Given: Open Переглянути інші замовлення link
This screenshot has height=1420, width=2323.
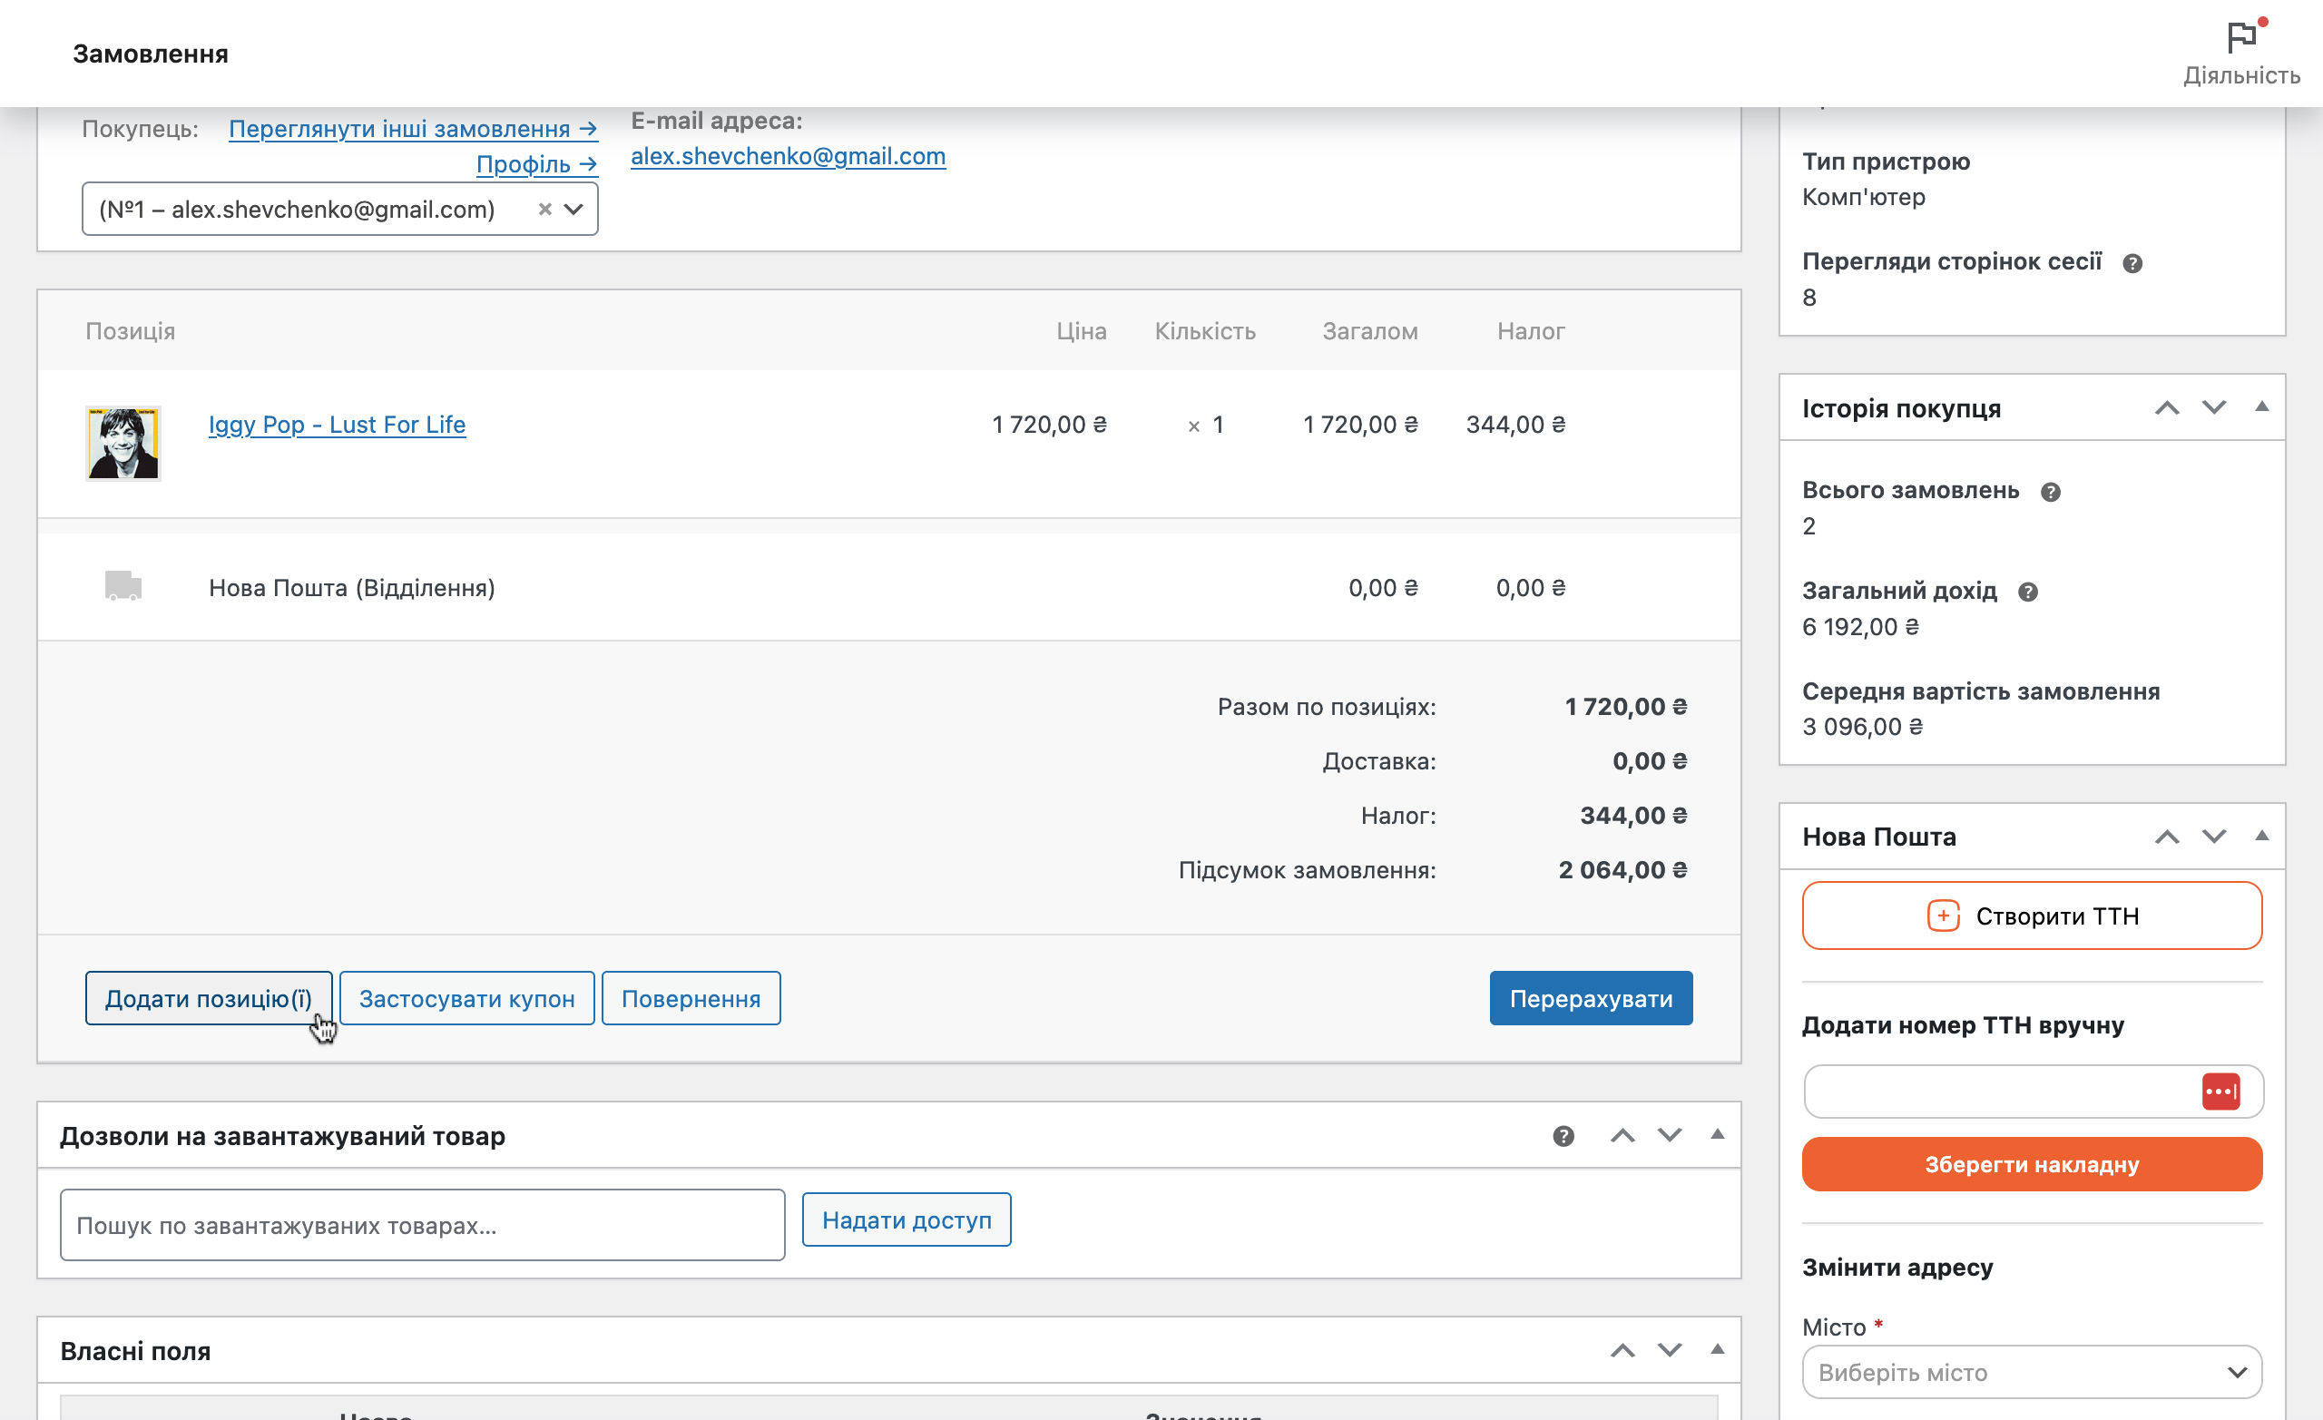Looking at the screenshot, I should (x=413, y=128).
